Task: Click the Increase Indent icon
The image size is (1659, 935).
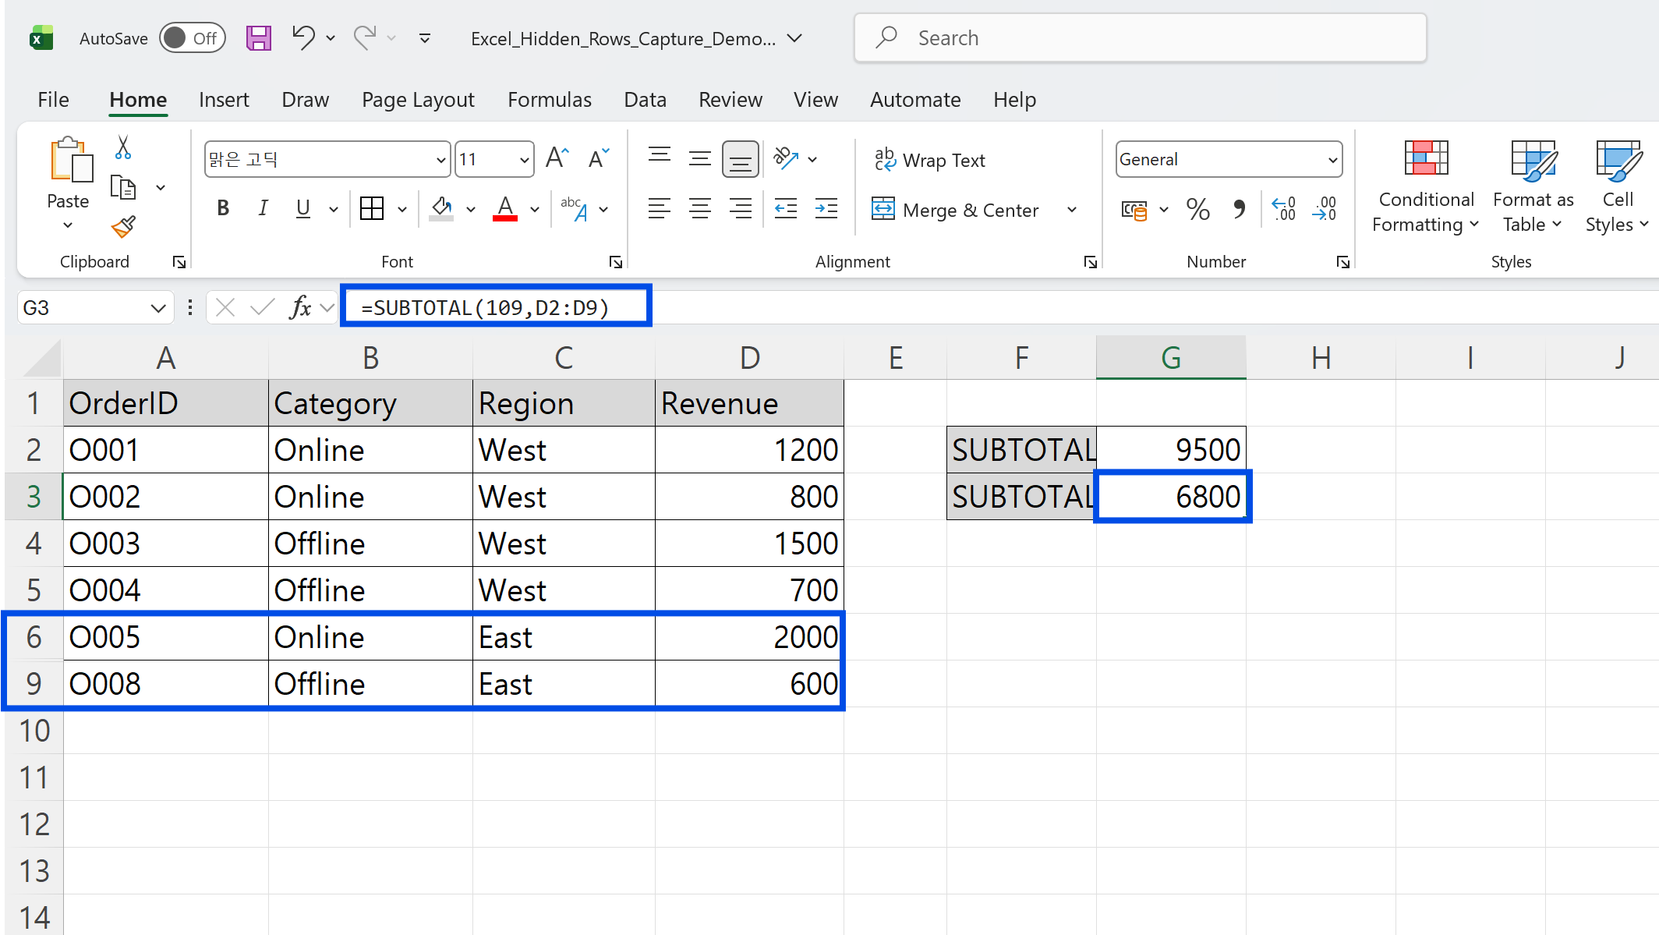Action: [826, 209]
